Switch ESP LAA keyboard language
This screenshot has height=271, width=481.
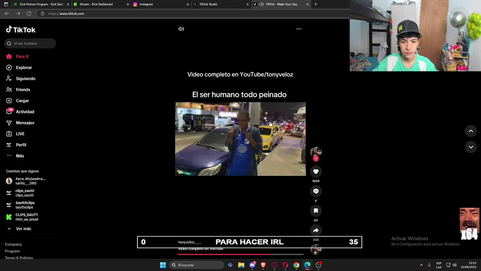tap(439, 265)
